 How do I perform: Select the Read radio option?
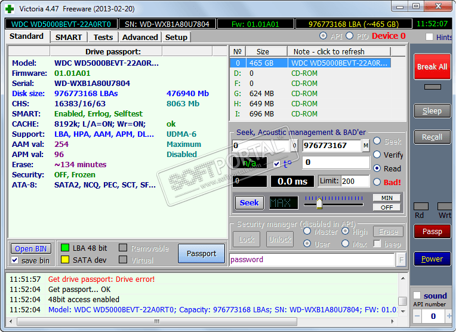coord(377,168)
